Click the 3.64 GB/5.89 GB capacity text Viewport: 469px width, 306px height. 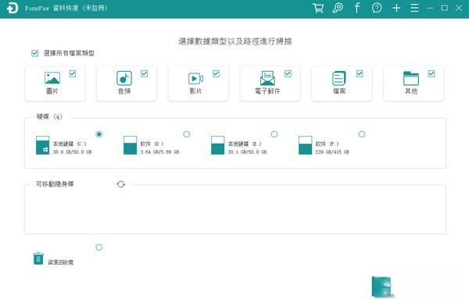159,152
